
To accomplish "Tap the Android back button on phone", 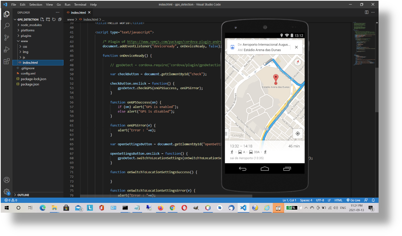I will point(243,169).
